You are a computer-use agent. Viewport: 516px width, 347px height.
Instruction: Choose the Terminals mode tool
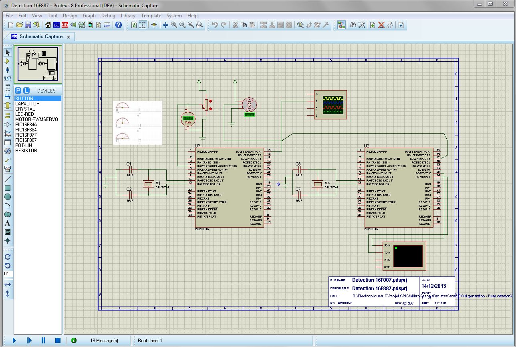7,115
